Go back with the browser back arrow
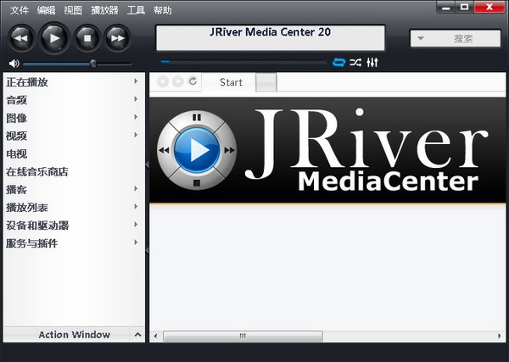The image size is (509, 362). (x=163, y=81)
